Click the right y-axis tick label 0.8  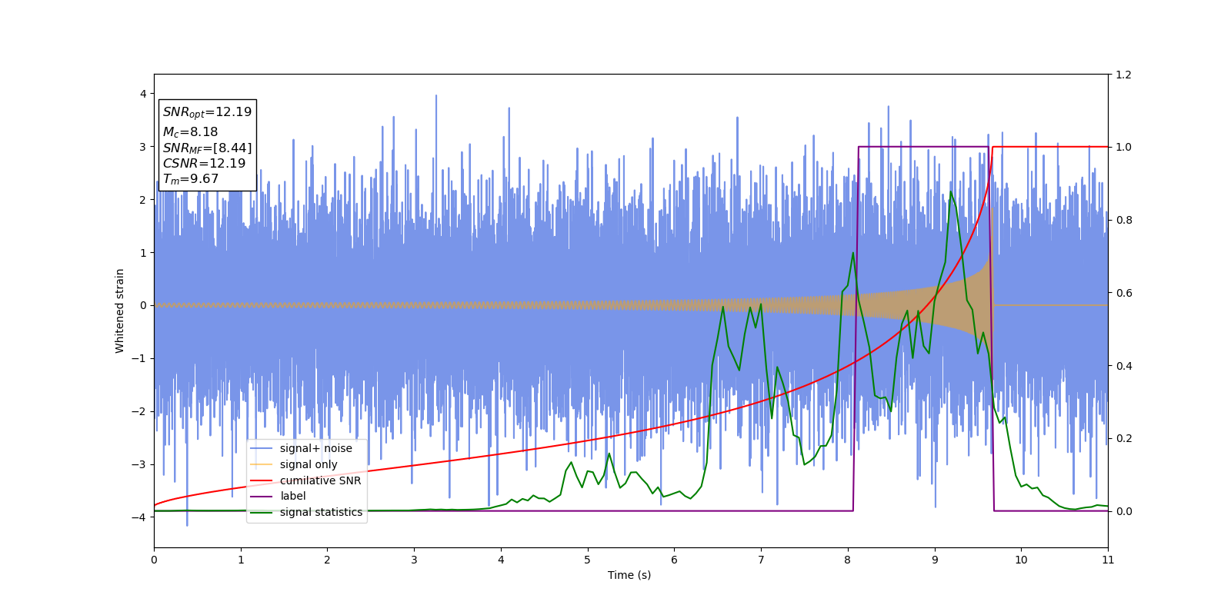click(1123, 220)
